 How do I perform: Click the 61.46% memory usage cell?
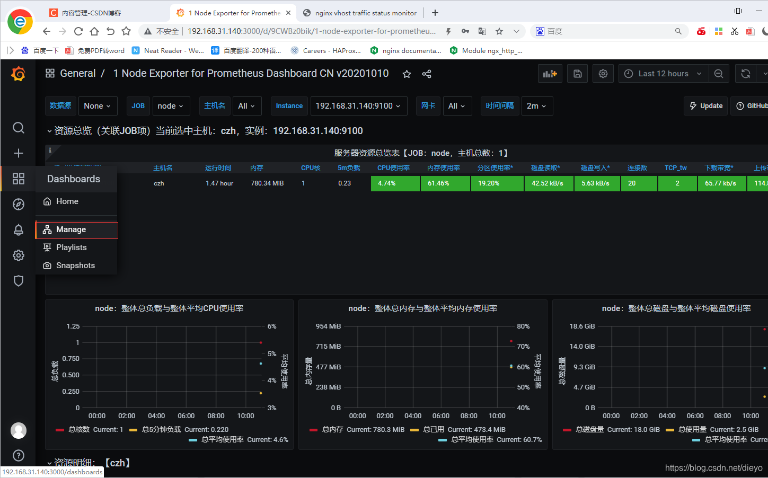(445, 183)
